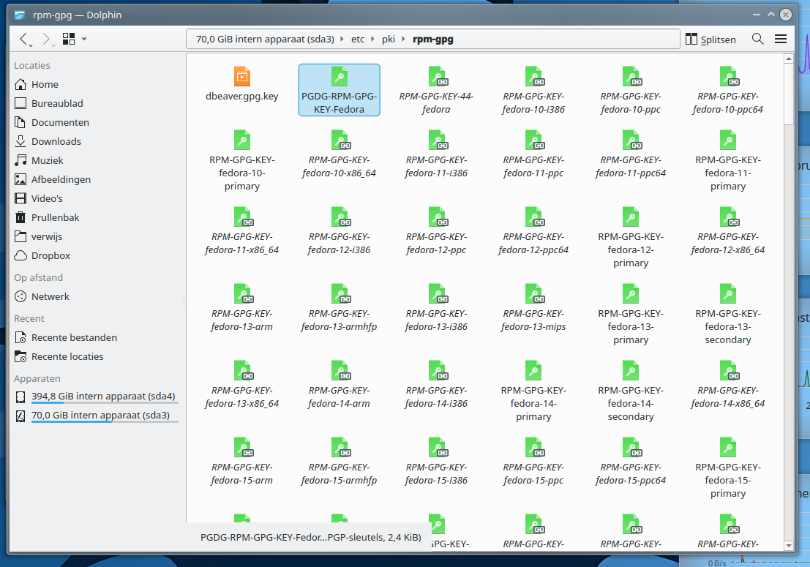Go forward with the right arrow button

[x=46, y=39]
